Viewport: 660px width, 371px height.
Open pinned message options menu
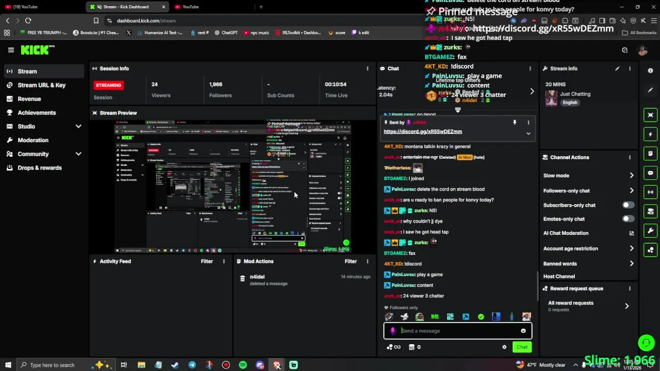(528, 123)
